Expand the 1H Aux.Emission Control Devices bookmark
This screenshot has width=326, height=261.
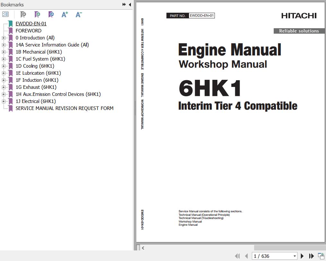coord(4,95)
